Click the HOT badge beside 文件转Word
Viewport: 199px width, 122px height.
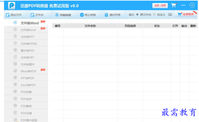(43, 22)
